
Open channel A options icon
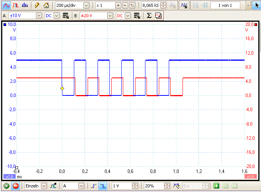66,16
